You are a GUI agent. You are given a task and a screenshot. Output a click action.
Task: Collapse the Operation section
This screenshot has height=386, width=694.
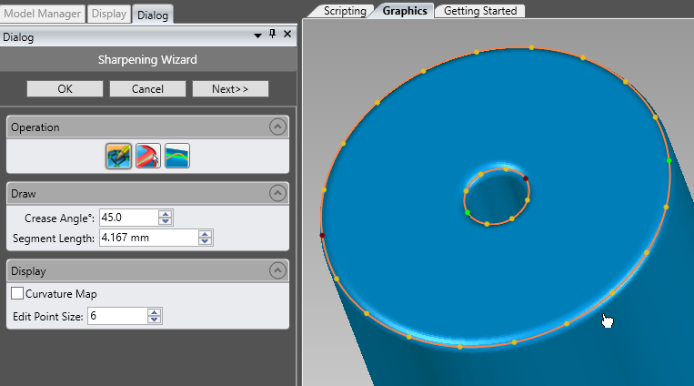click(x=277, y=127)
